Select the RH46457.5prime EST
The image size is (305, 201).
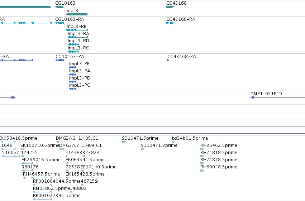tap(37, 178)
